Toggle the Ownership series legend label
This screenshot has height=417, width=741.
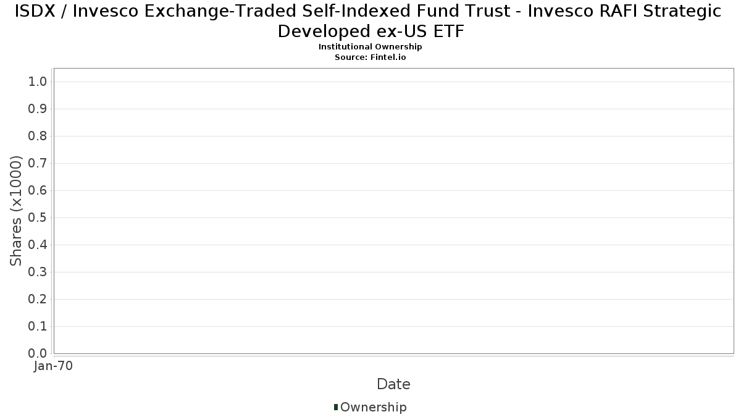click(x=373, y=407)
